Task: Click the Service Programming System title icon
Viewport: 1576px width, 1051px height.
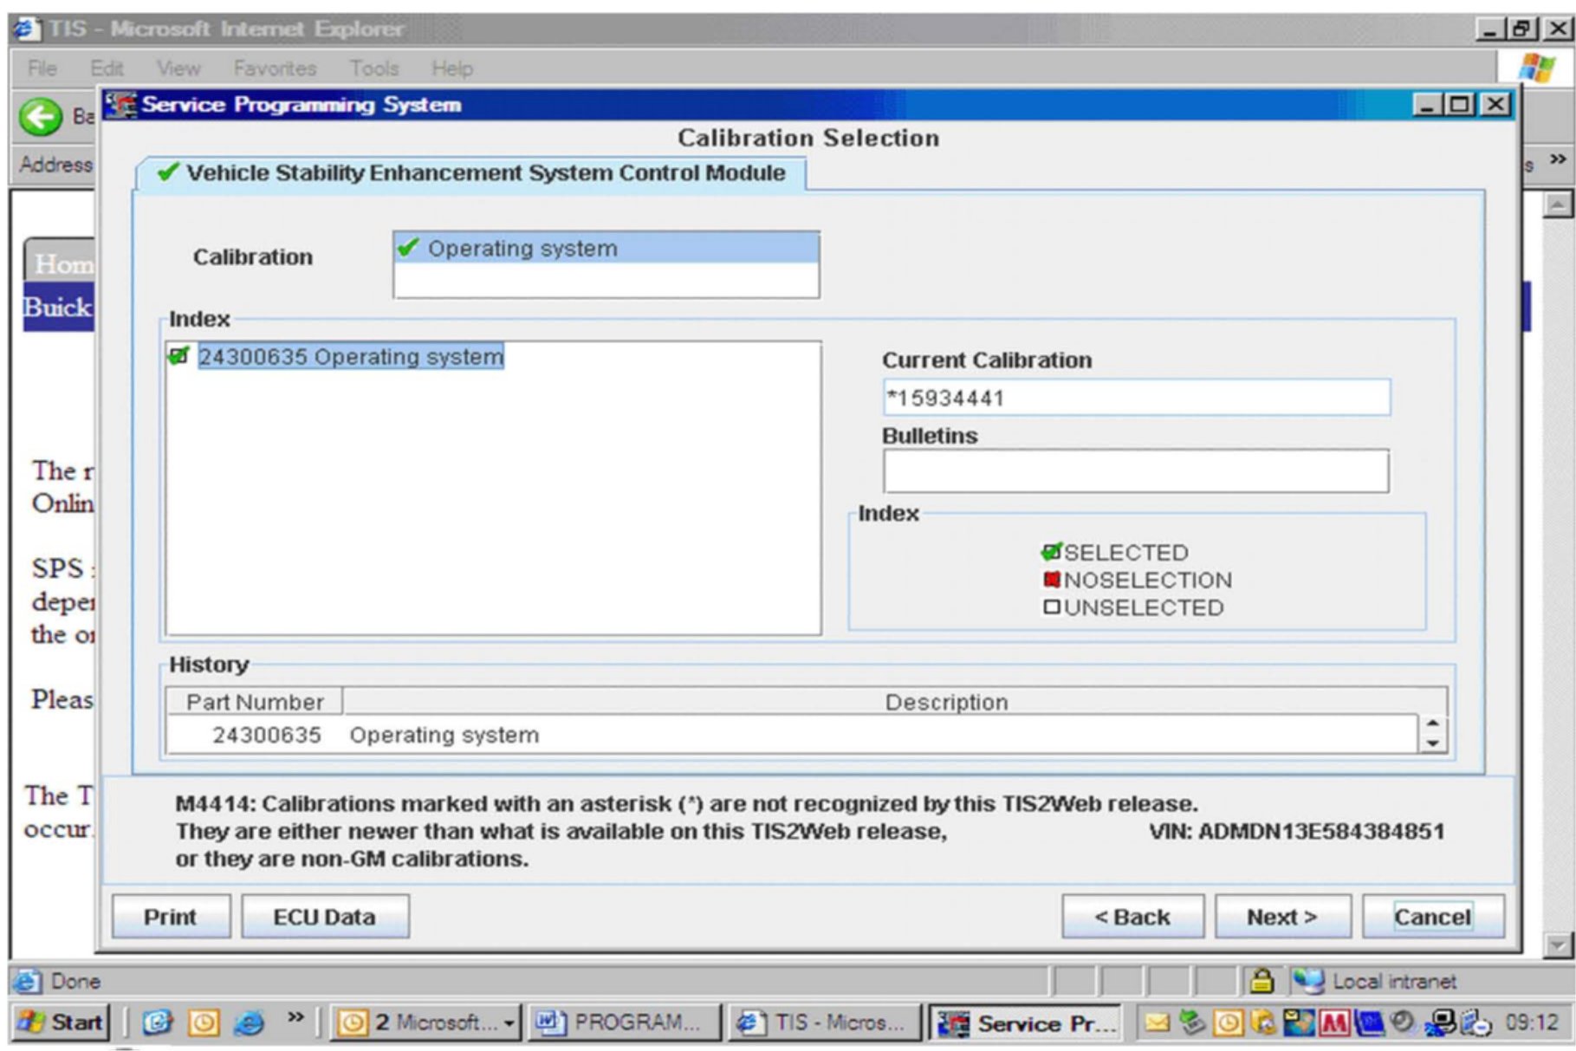Action: (x=120, y=105)
